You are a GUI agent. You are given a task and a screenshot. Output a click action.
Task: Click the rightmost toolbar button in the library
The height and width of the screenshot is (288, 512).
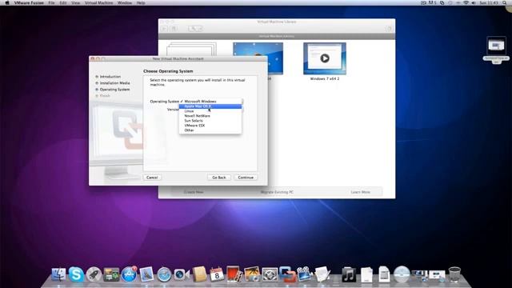(x=389, y=29)
